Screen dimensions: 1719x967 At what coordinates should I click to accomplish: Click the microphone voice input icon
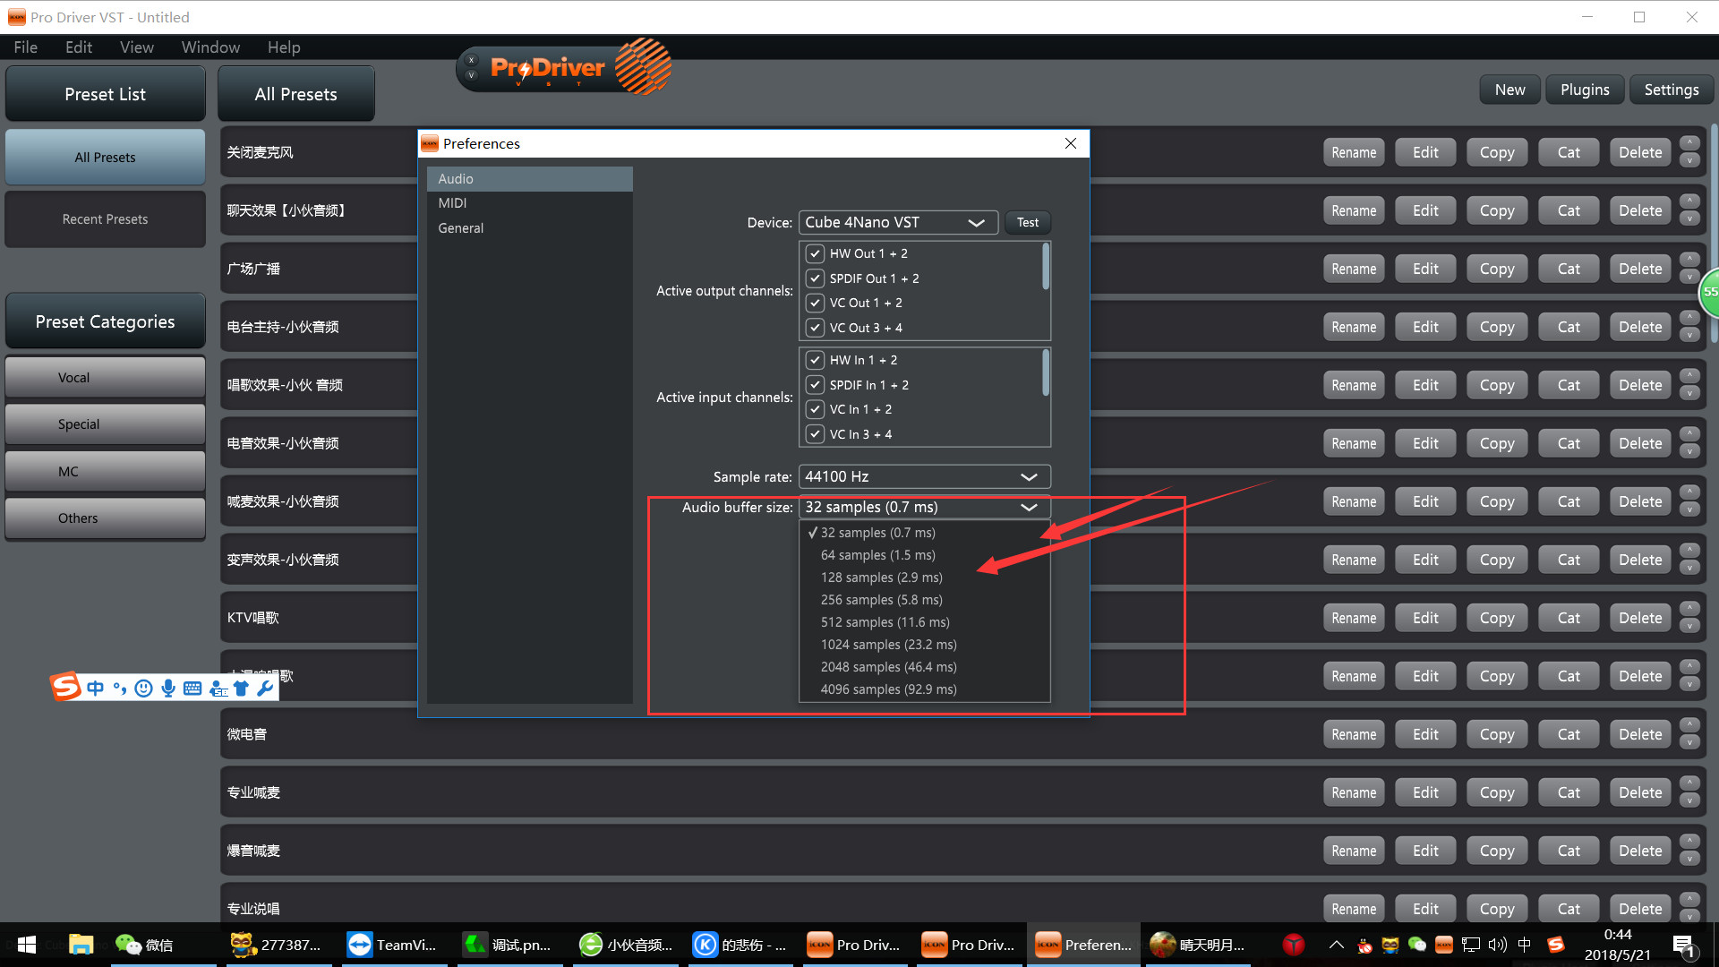pos(168,688)
